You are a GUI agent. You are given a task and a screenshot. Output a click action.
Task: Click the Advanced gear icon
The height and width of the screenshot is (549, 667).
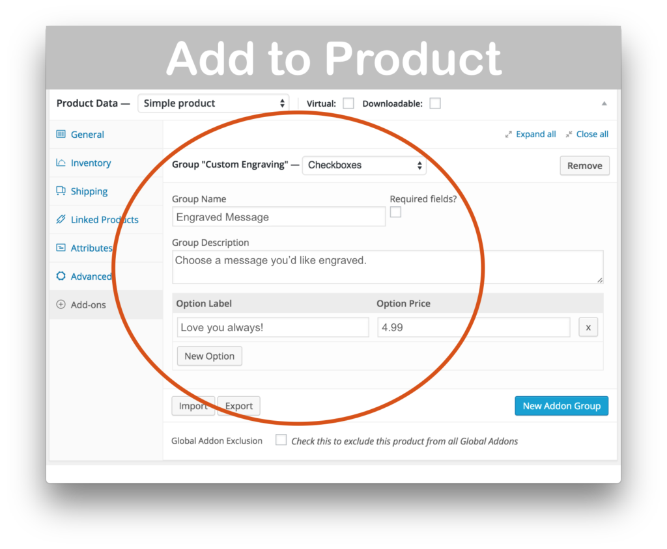coord(60,276)
